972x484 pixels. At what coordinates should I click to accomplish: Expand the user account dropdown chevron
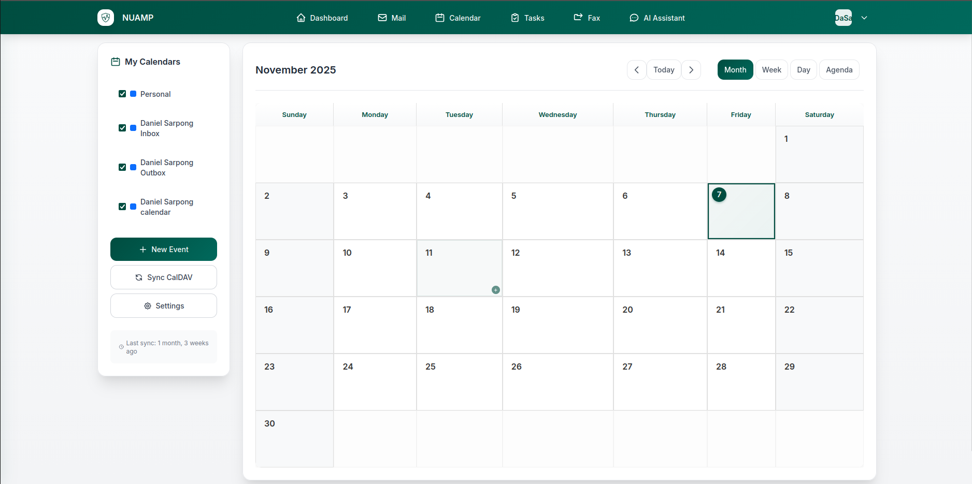coord(864,18)
